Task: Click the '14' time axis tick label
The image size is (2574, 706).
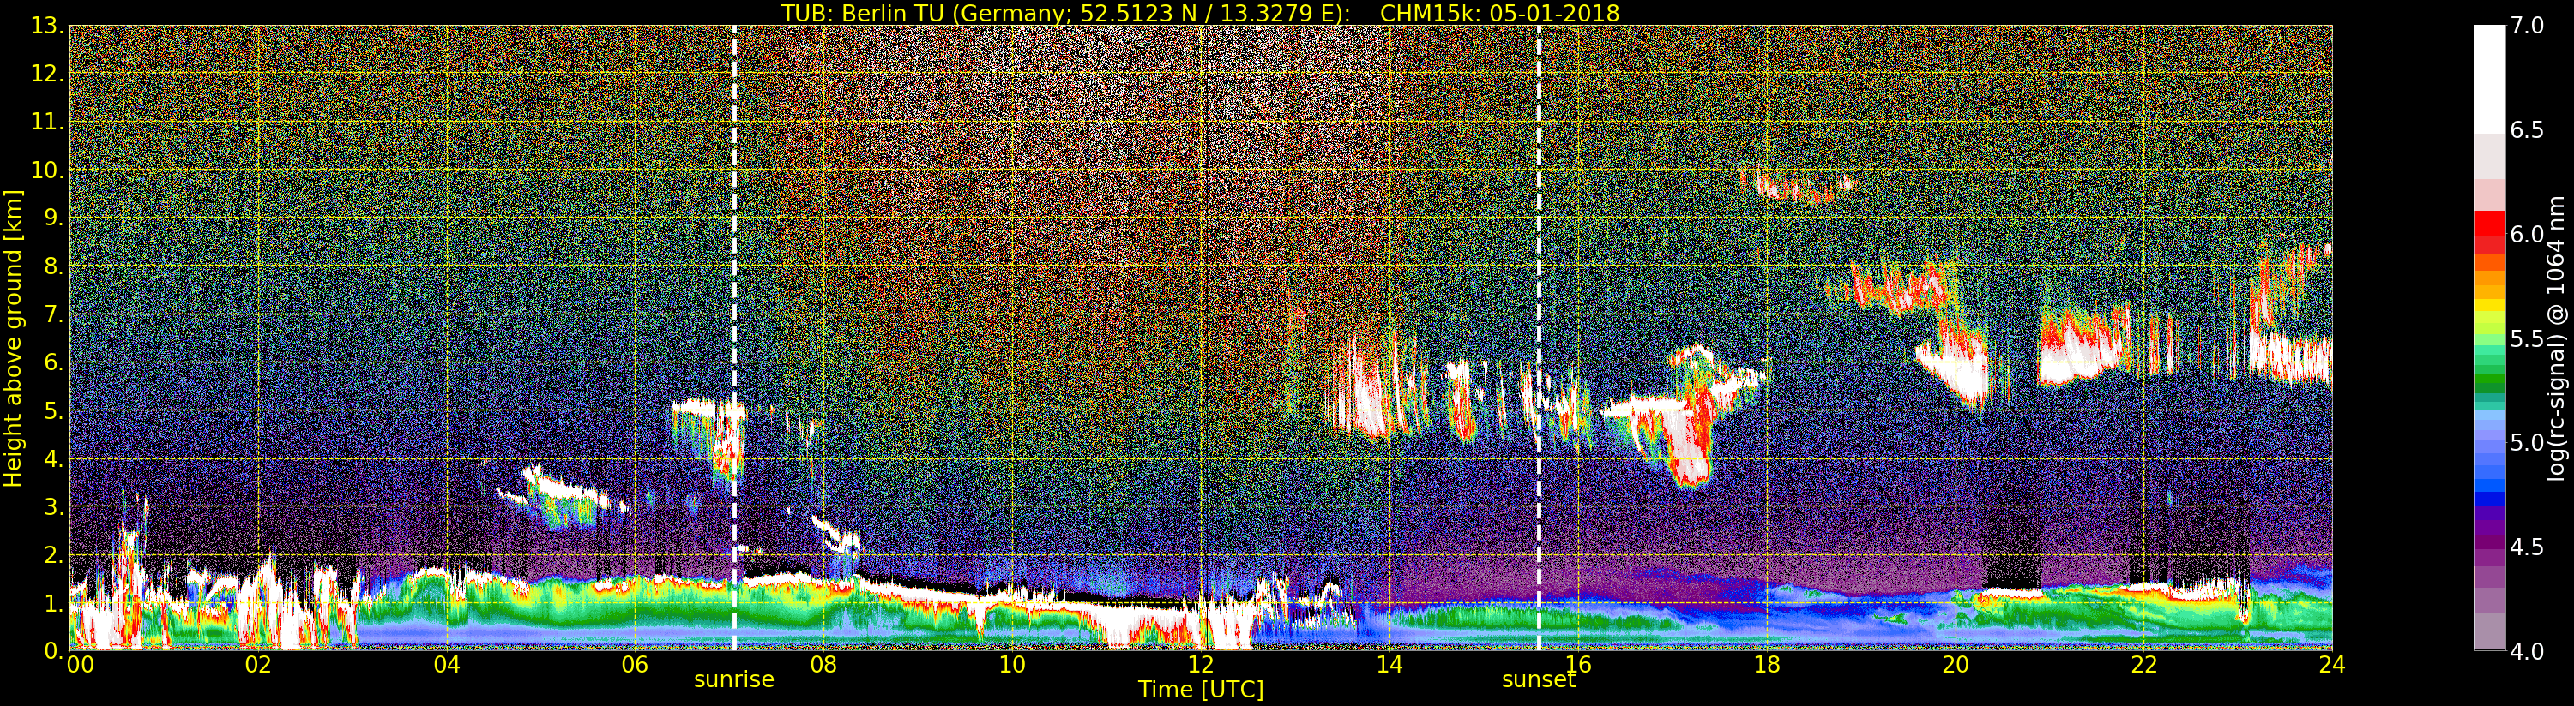Action: [1389, 664]
